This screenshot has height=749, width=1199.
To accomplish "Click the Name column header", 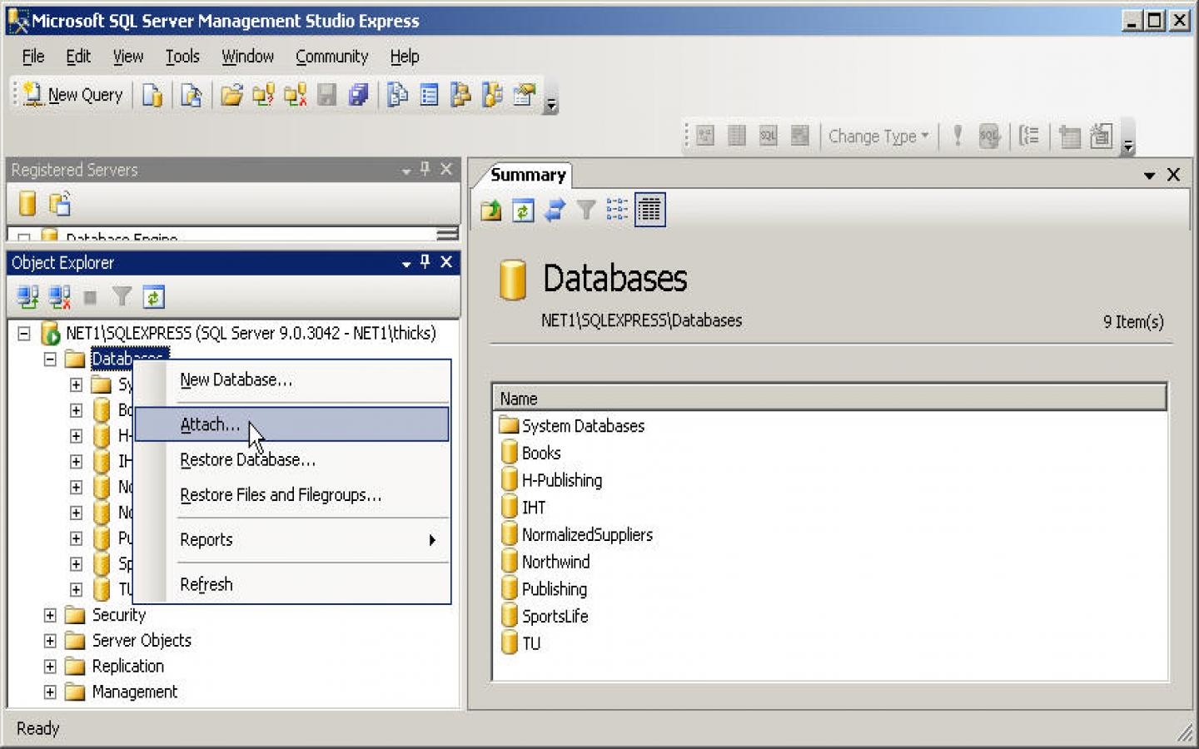I will click(x=829, y=398).
